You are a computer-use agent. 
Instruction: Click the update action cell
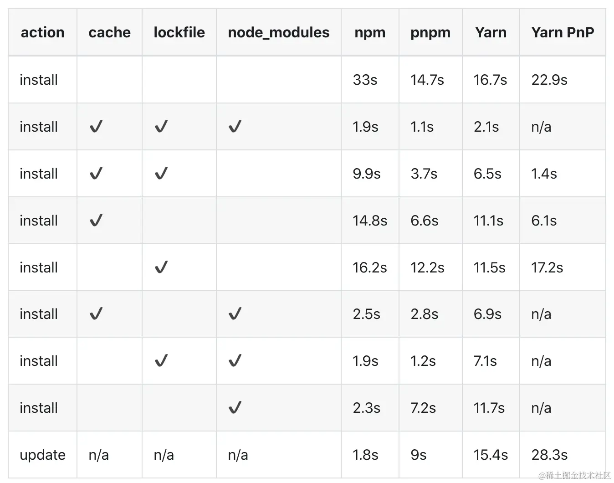[42, 455]
